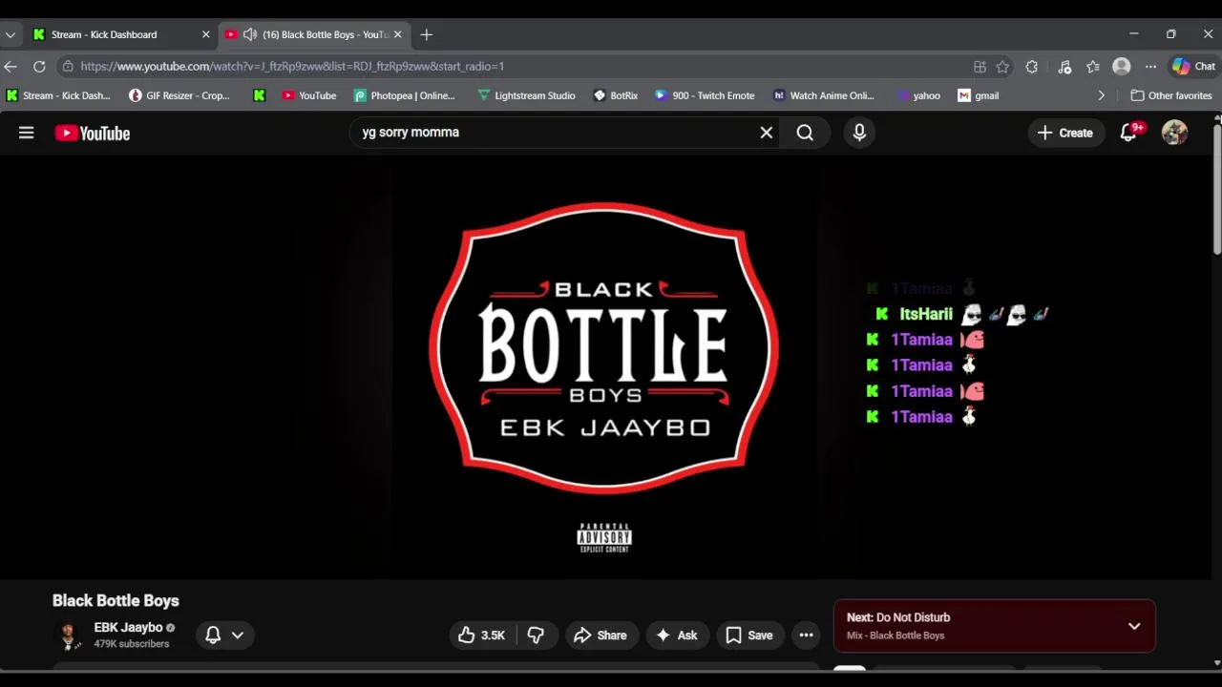Close the Stream - Kick Dashboard tab
1222x687 pixels.
pos(205,34)
